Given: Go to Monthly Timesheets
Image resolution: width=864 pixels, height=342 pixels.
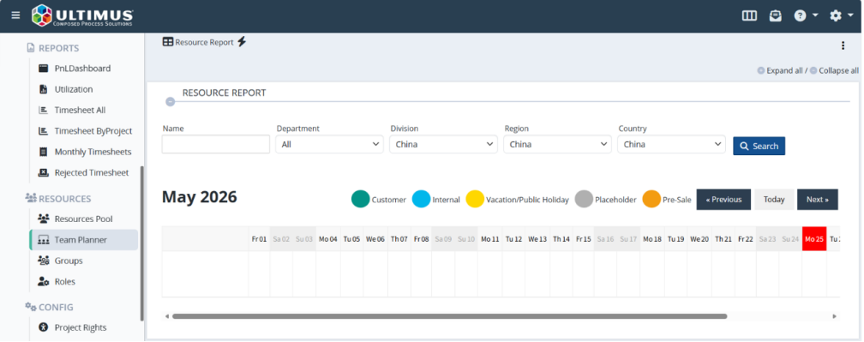Looking at the screenshot, I should click(93, 152).
